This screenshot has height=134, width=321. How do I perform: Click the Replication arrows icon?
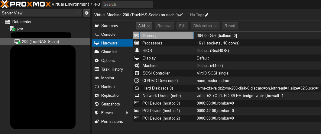(x=97, y=95)
